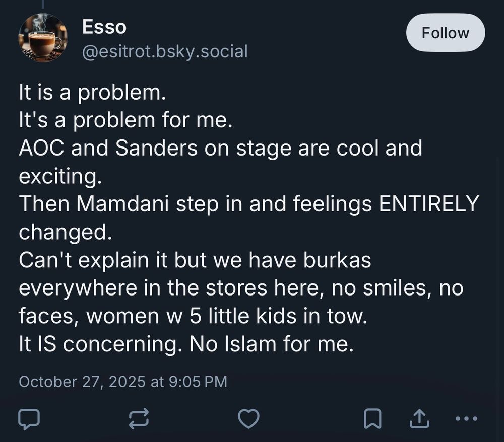
Task: Tap the share post icon
Action: pyautogui.click(x=418, y=418)
